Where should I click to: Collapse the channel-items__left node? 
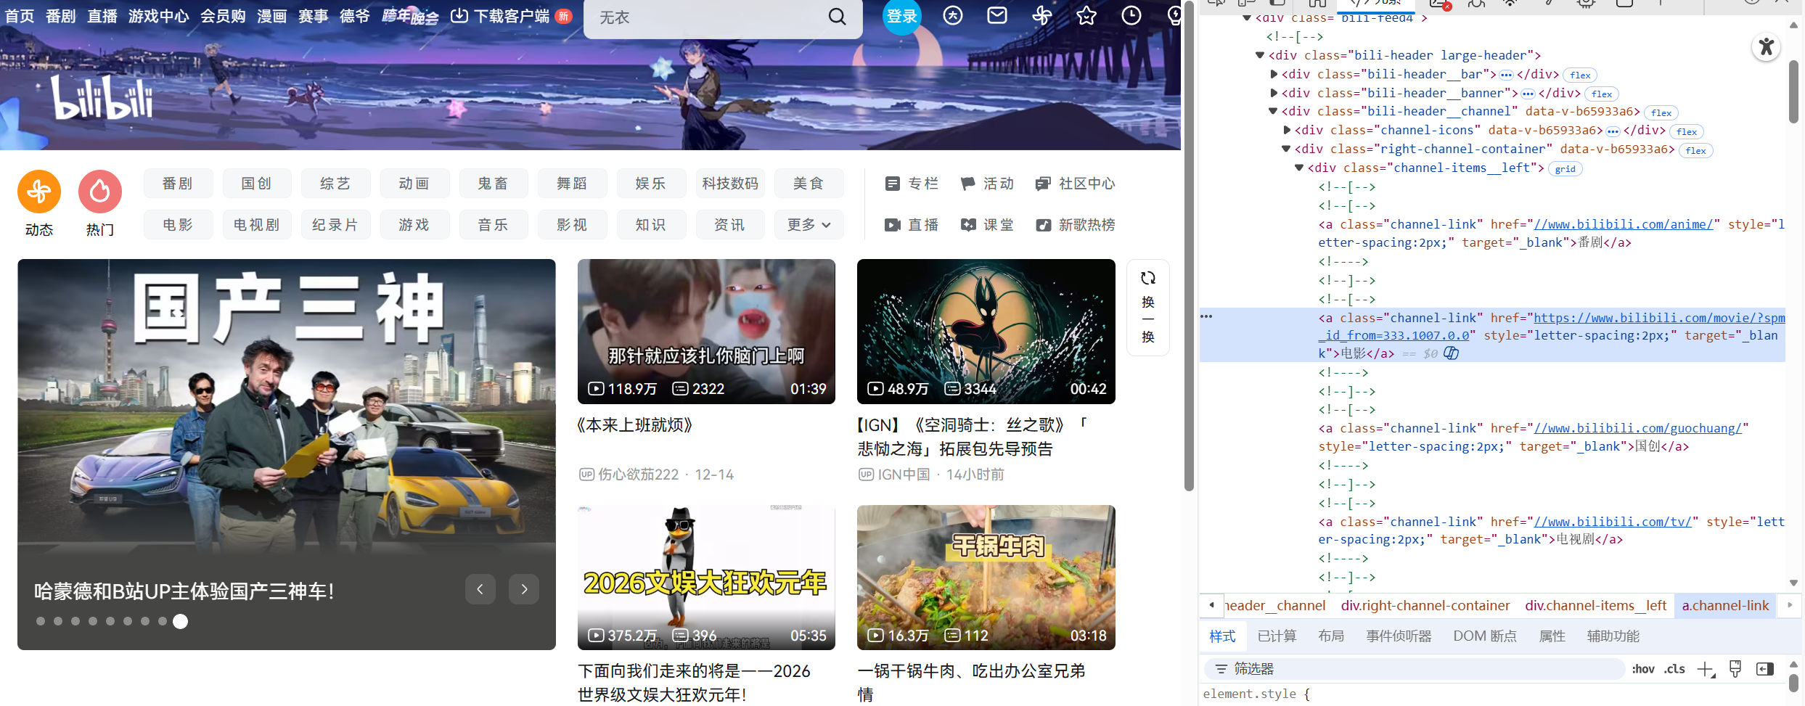point(1299,168)
